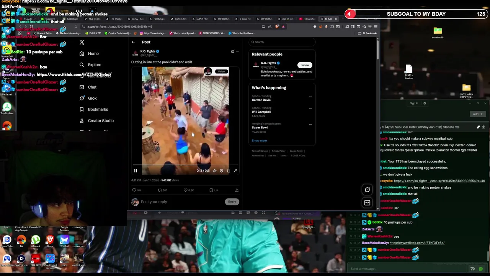Viewport: 490px width, 276px height.
Task: Open the BEATS Shortcut desktop file
Action: click(x=409, y=72)
